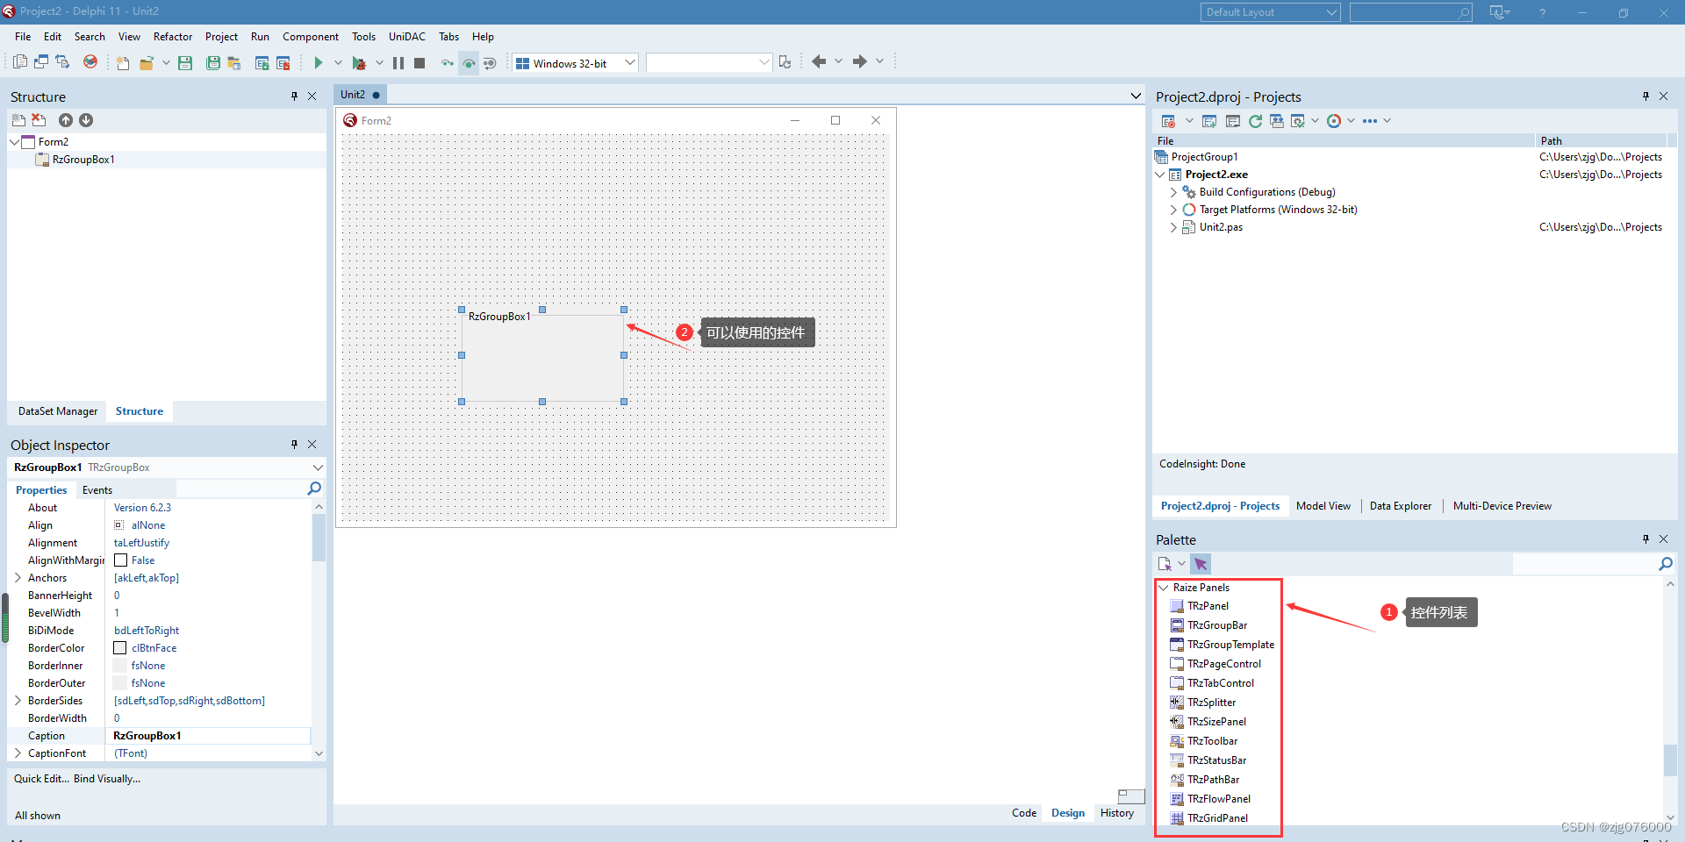Image resolution: width=1685 pixels, height=842 pixels.
Task: Select the TRzPanel component in the Palette
Action: pos(1208,605)
